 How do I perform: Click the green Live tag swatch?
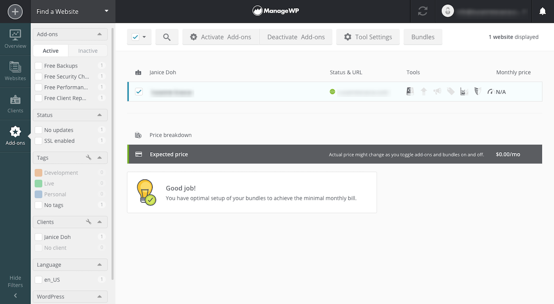point(39,183)
